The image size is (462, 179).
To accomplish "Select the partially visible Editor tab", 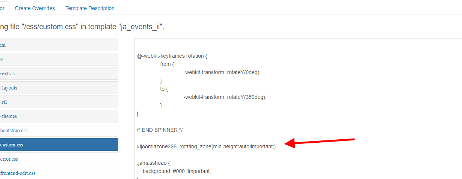I will [3, 8].
